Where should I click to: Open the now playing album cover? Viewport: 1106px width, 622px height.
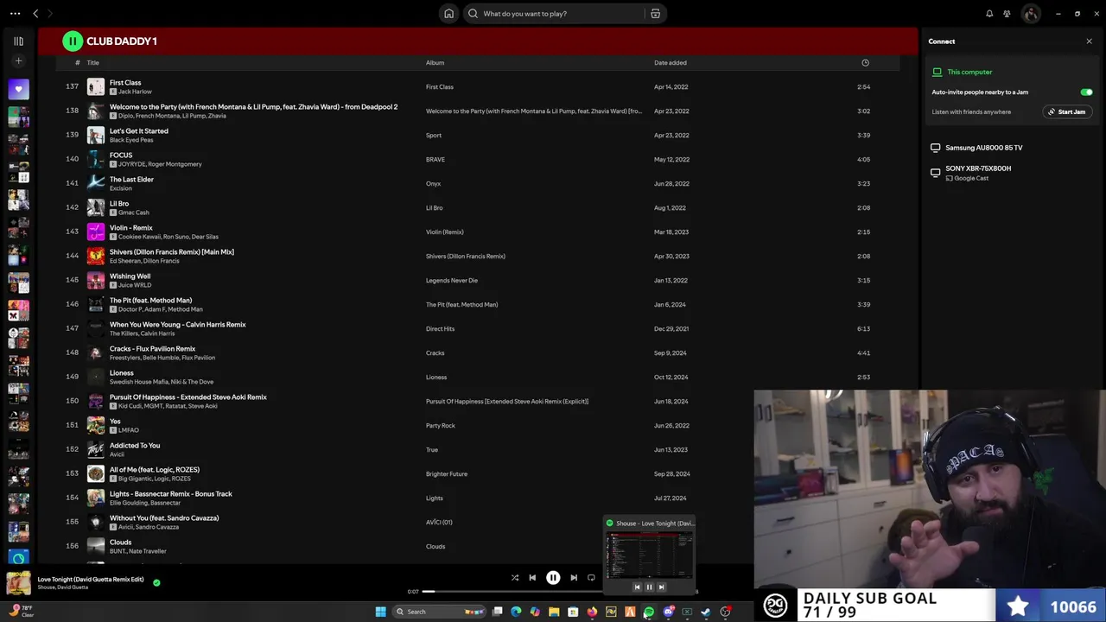(18, 583)
